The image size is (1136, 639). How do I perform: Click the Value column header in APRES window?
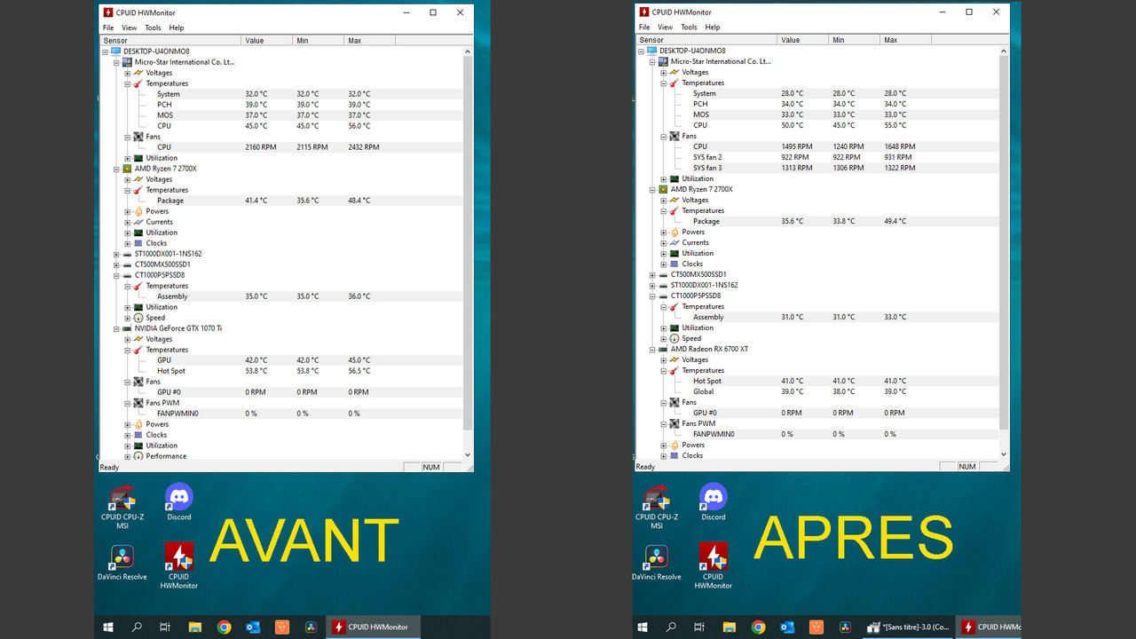coord(803,40)
